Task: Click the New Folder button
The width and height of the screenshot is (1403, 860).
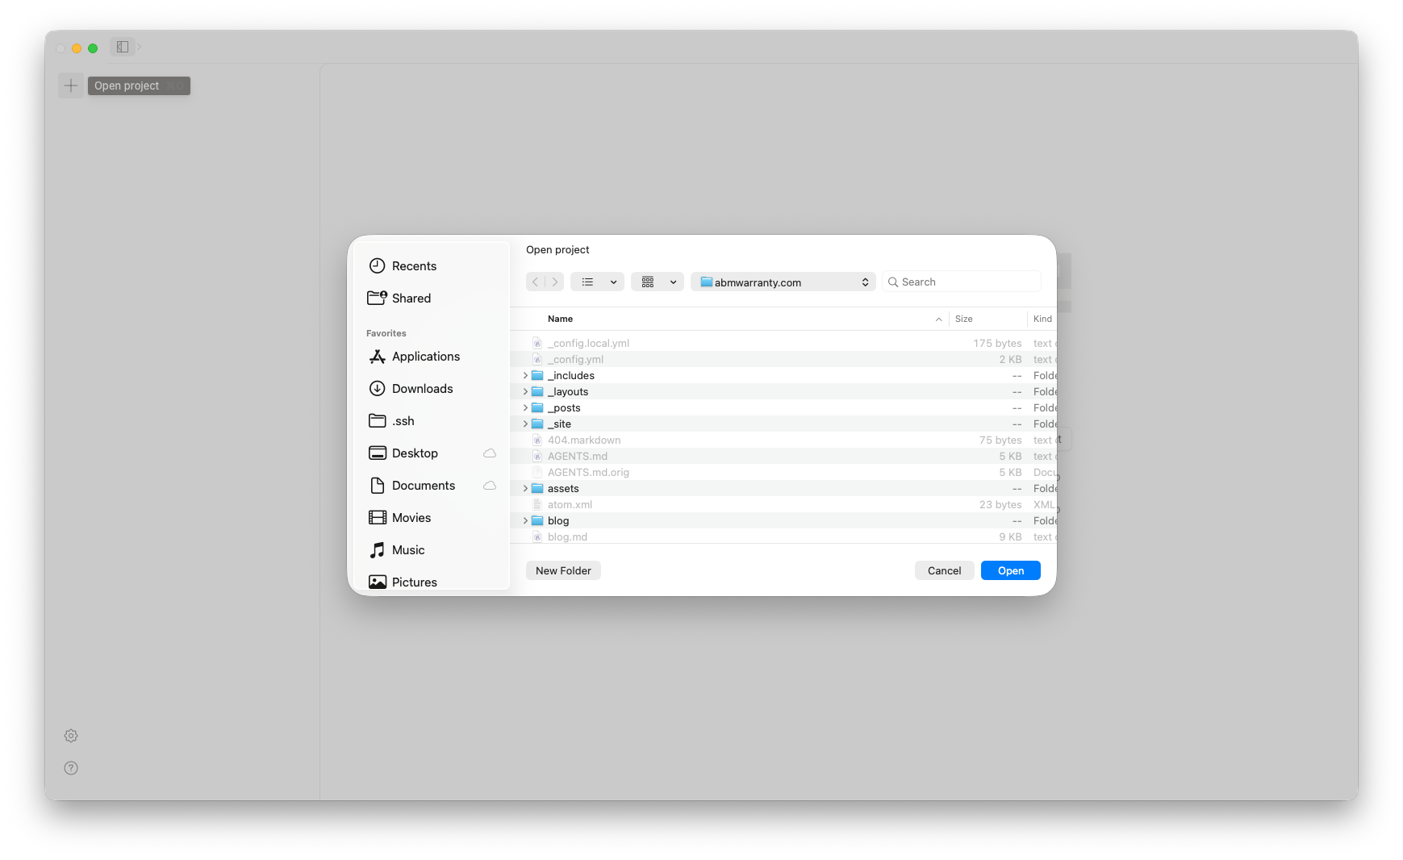Action: tap(563, 571)
